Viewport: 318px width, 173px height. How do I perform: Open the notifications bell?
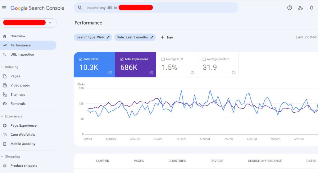(311, 8)
